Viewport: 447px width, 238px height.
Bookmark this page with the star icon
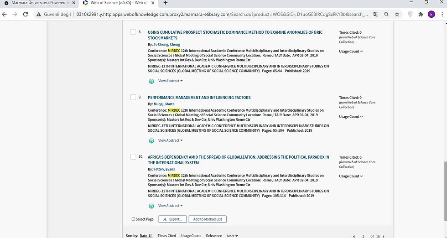tap(397, 14)
